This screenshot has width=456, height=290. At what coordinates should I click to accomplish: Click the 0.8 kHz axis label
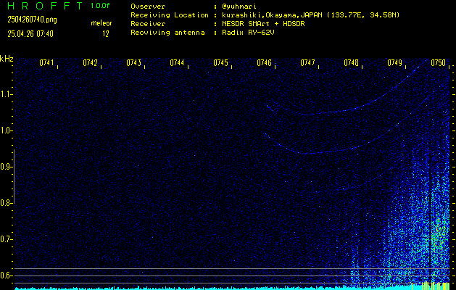[x=5, y=203]
